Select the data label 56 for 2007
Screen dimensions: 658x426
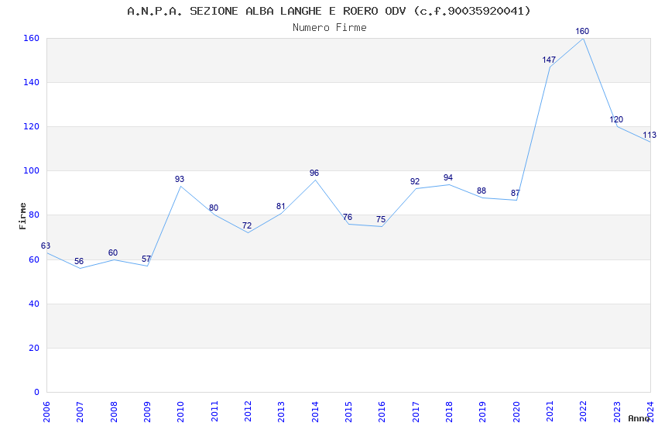[79, 261]
